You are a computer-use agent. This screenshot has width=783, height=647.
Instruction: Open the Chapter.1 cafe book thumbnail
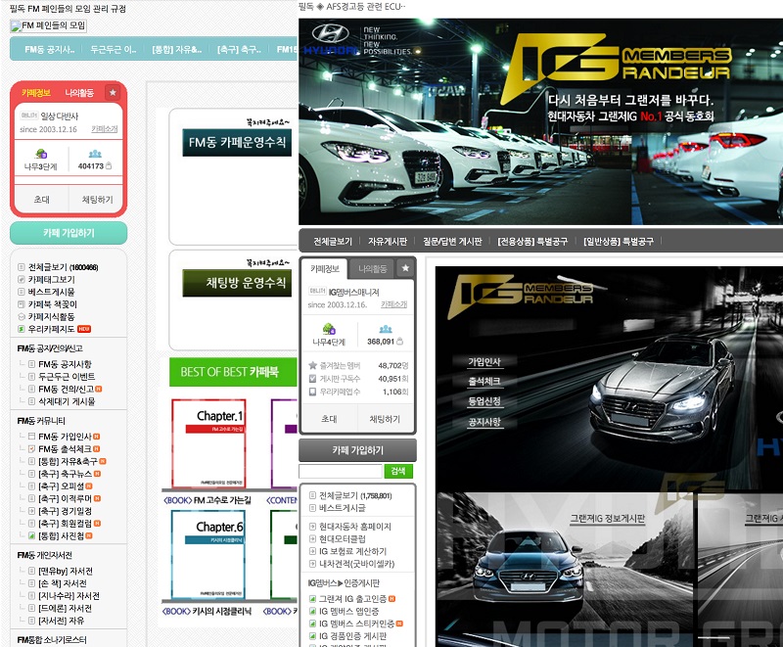point(208,443)
